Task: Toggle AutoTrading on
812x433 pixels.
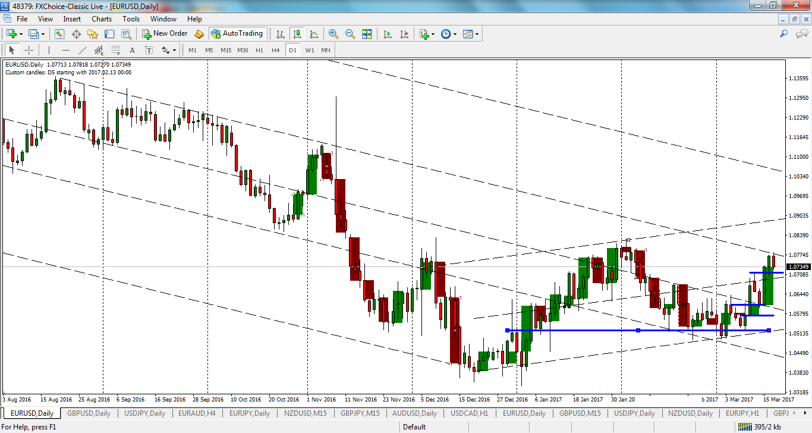Action: [x=238, y=33]
